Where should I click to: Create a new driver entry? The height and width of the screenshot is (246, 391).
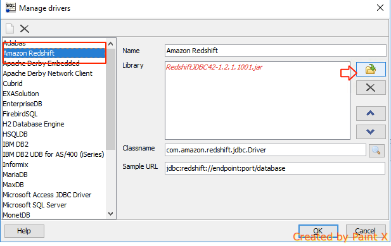click(x=10, y=28)
